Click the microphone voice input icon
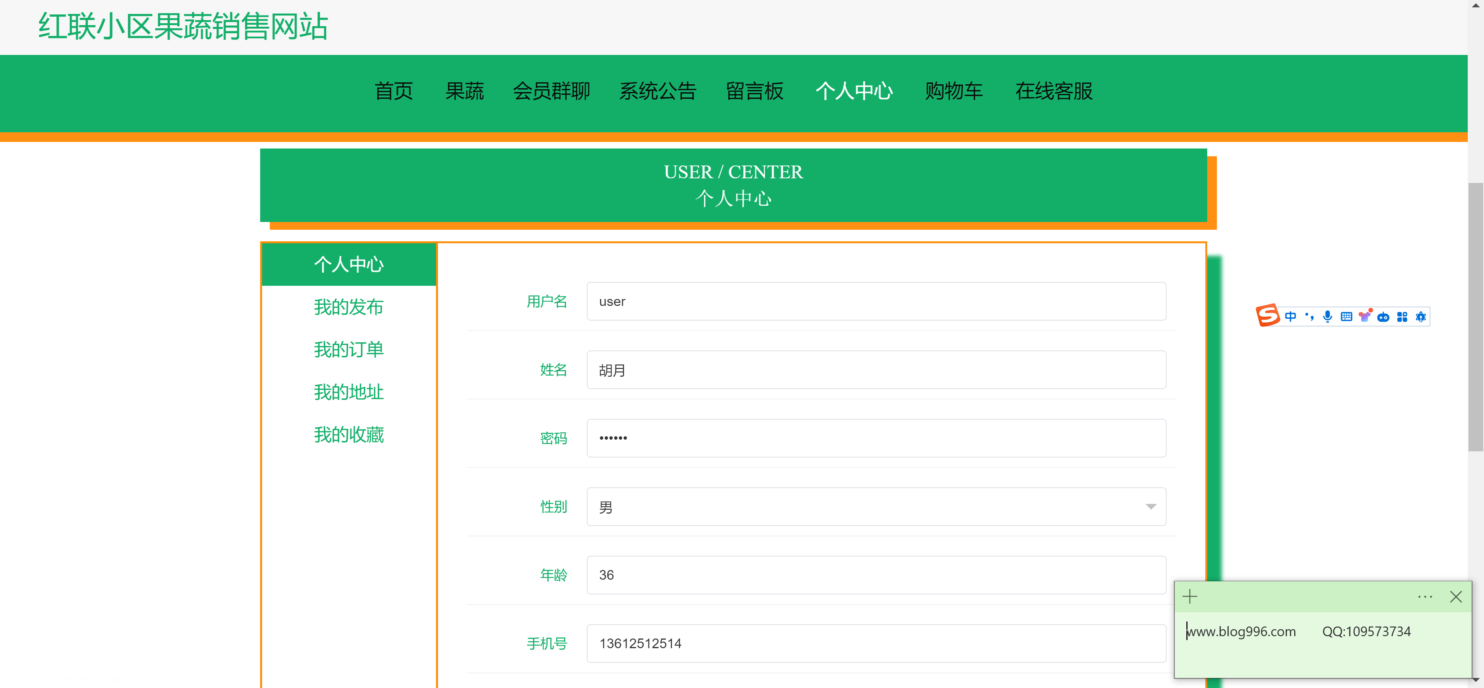The width and height of the screenshot is (1484, 688). pos(1327,316)
